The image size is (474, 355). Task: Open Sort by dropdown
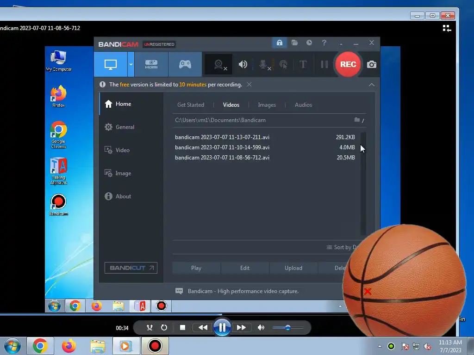[342, 247]
